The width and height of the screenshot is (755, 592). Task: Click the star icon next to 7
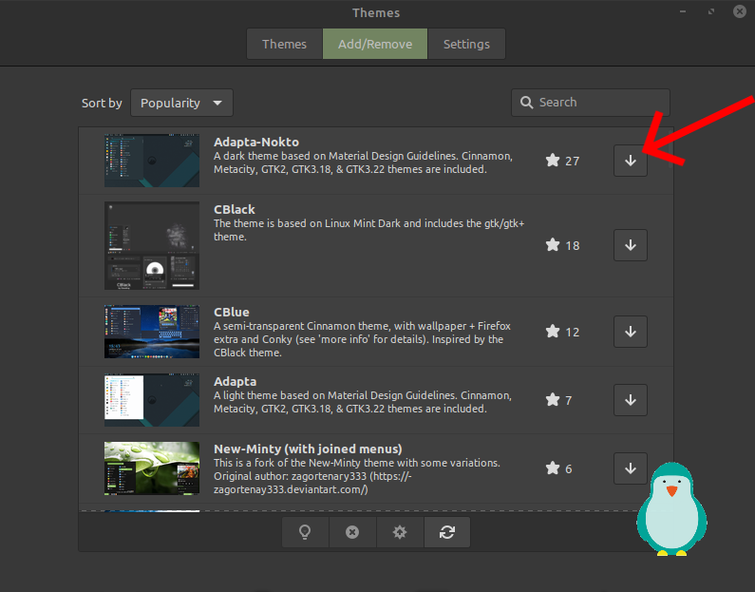pos(553,400)
